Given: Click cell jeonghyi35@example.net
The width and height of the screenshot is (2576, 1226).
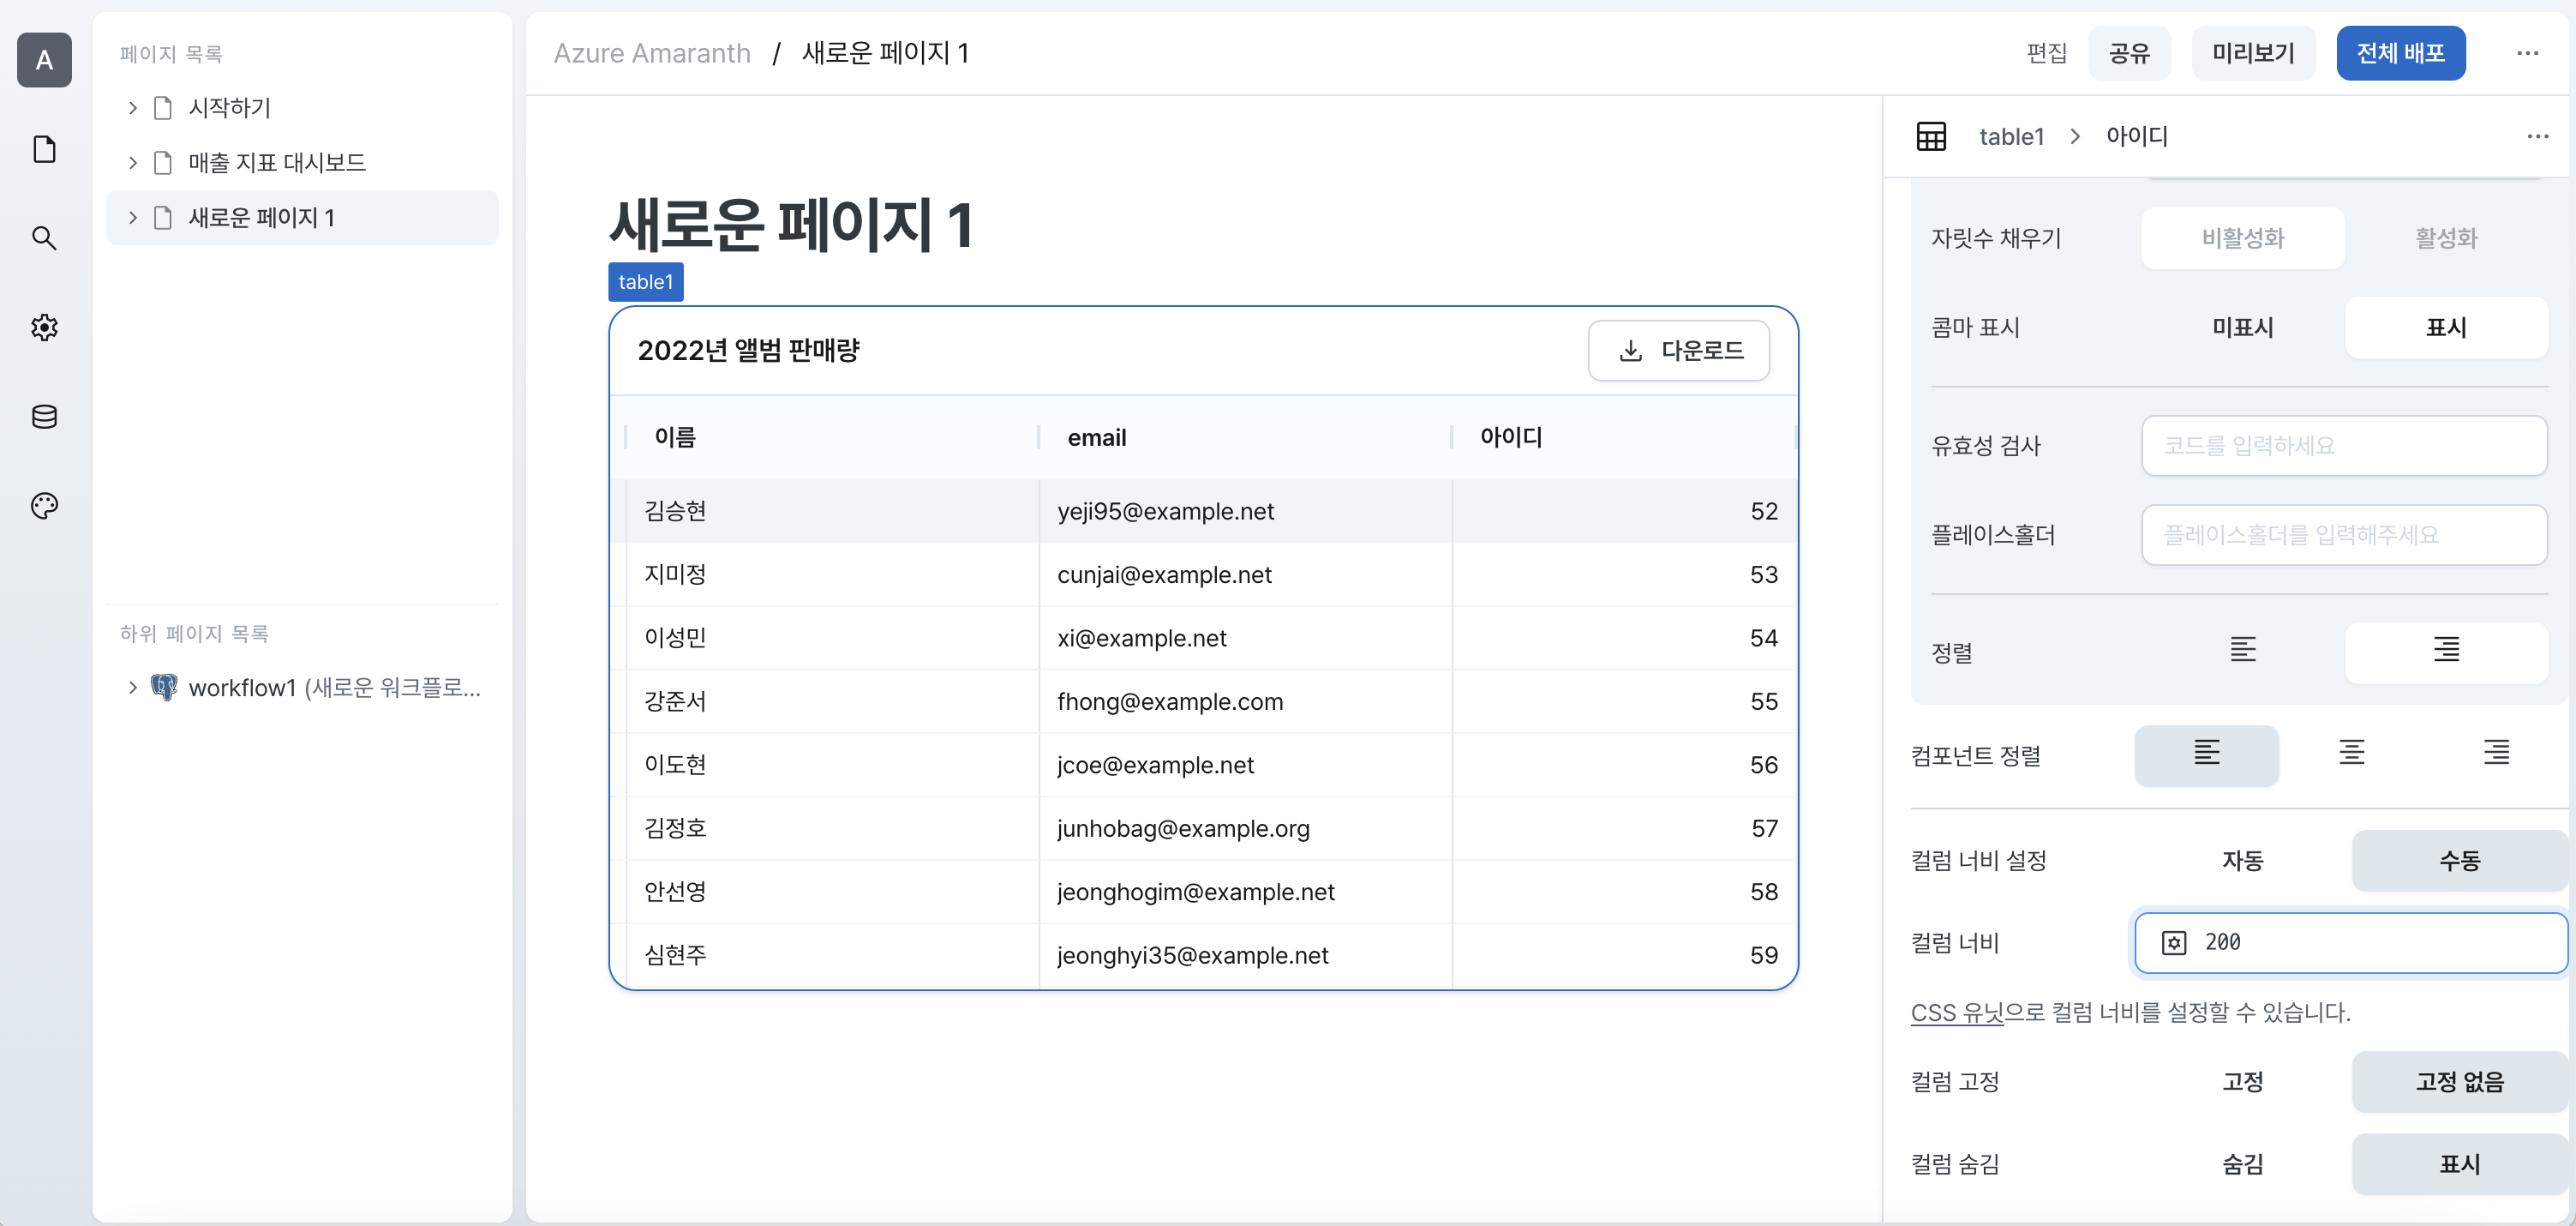Looking at the screenshot, I should pyautogui.click(x=1245, y=955).
